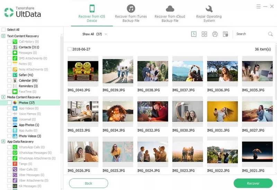This screenshot has height=190, width=277.
Task: Open Recover from iCloud Backup File tab
Action: tap(170, 13)
